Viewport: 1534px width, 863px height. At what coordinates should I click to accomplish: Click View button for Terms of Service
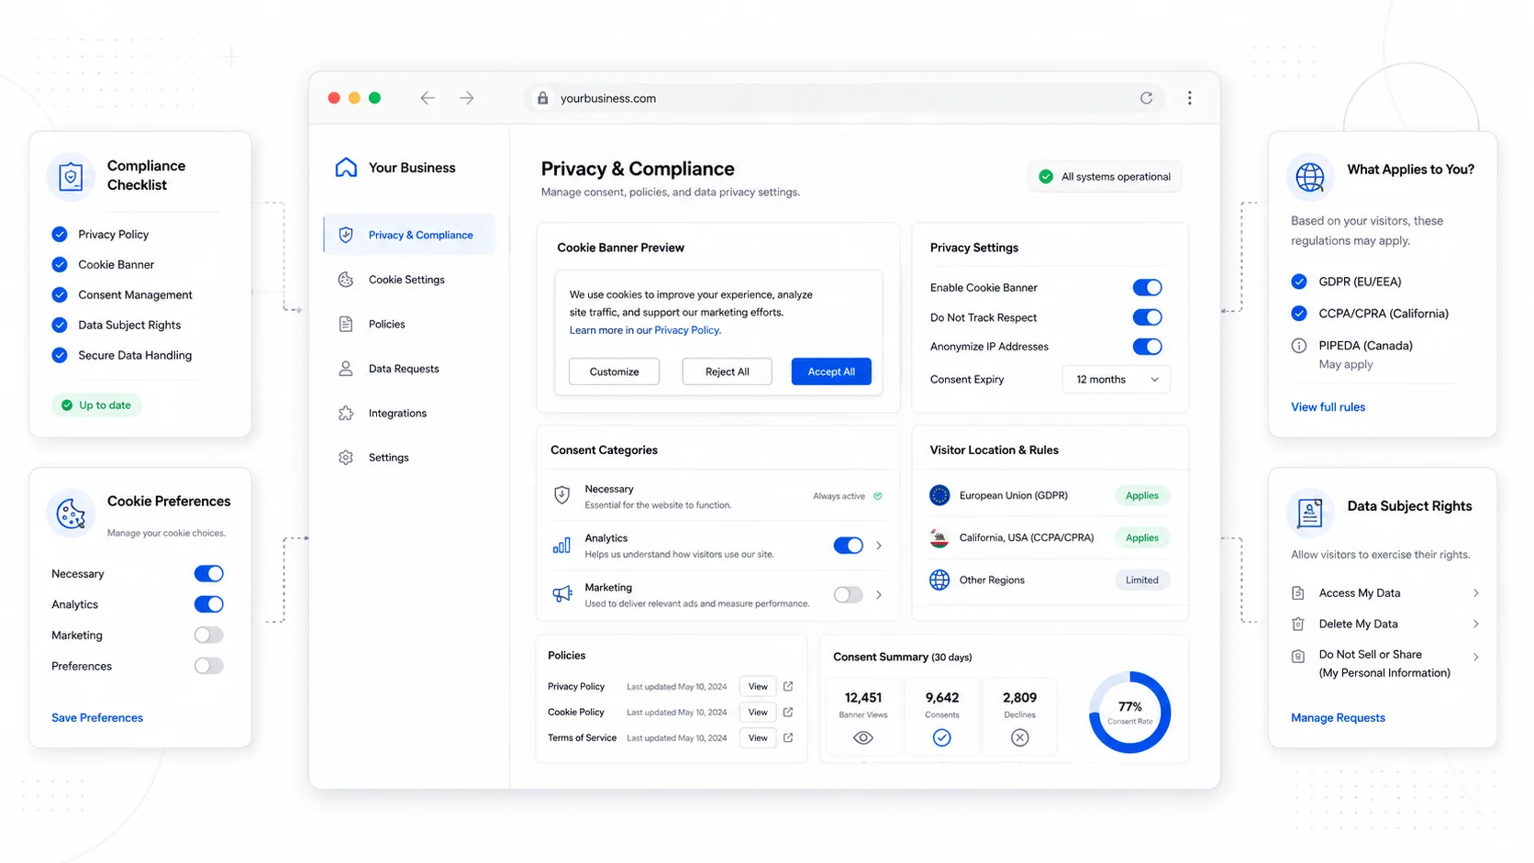(x=758, y=737)
